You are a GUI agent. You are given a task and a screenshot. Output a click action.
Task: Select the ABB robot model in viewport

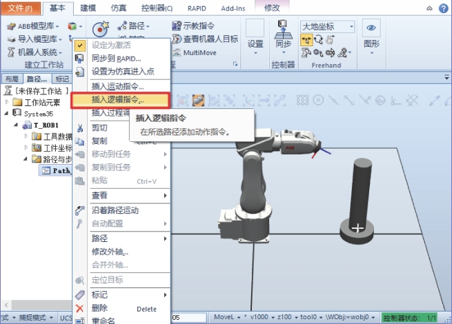click(x=254, y=184)
